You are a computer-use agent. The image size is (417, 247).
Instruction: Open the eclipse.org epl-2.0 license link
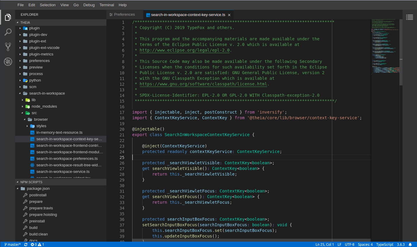pos(185,50)
